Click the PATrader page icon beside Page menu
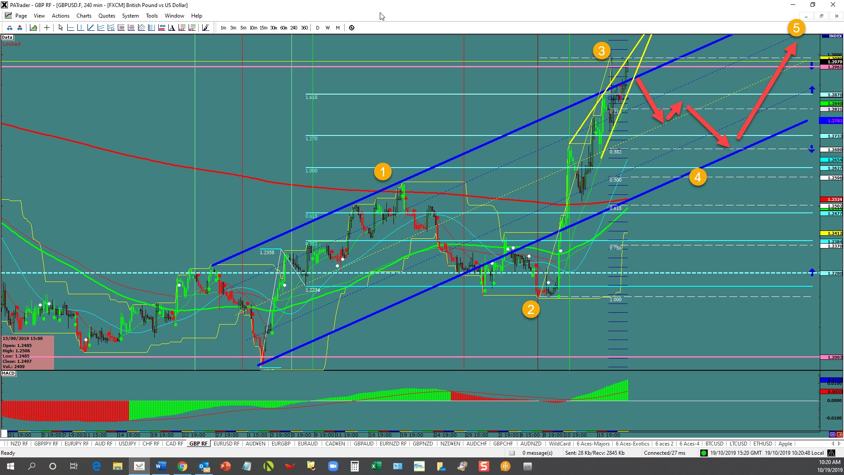Viewport: 844px width, 475px height. point(8,15)
